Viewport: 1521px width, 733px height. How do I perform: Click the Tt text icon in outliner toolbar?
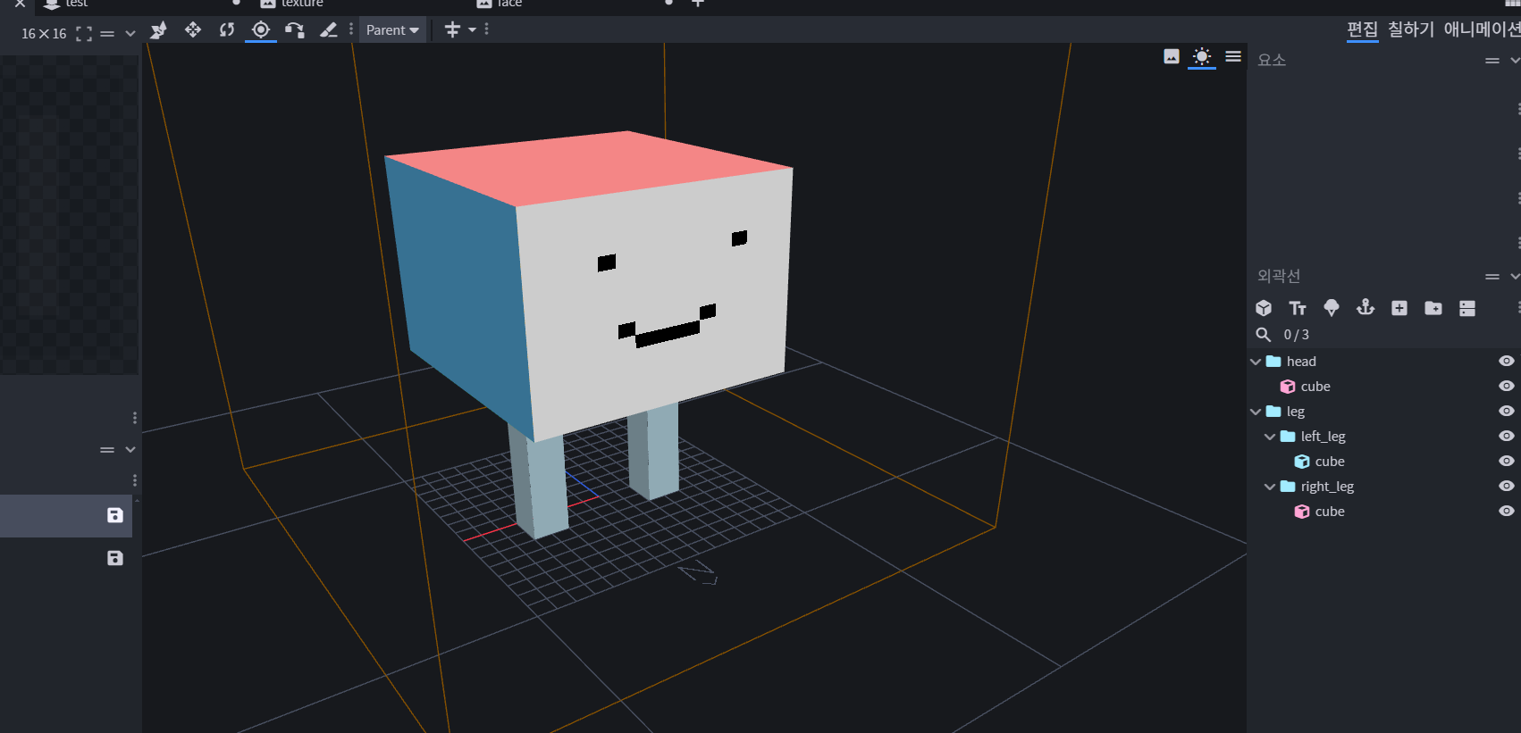pyautogui.click(x=1298, y=308)
